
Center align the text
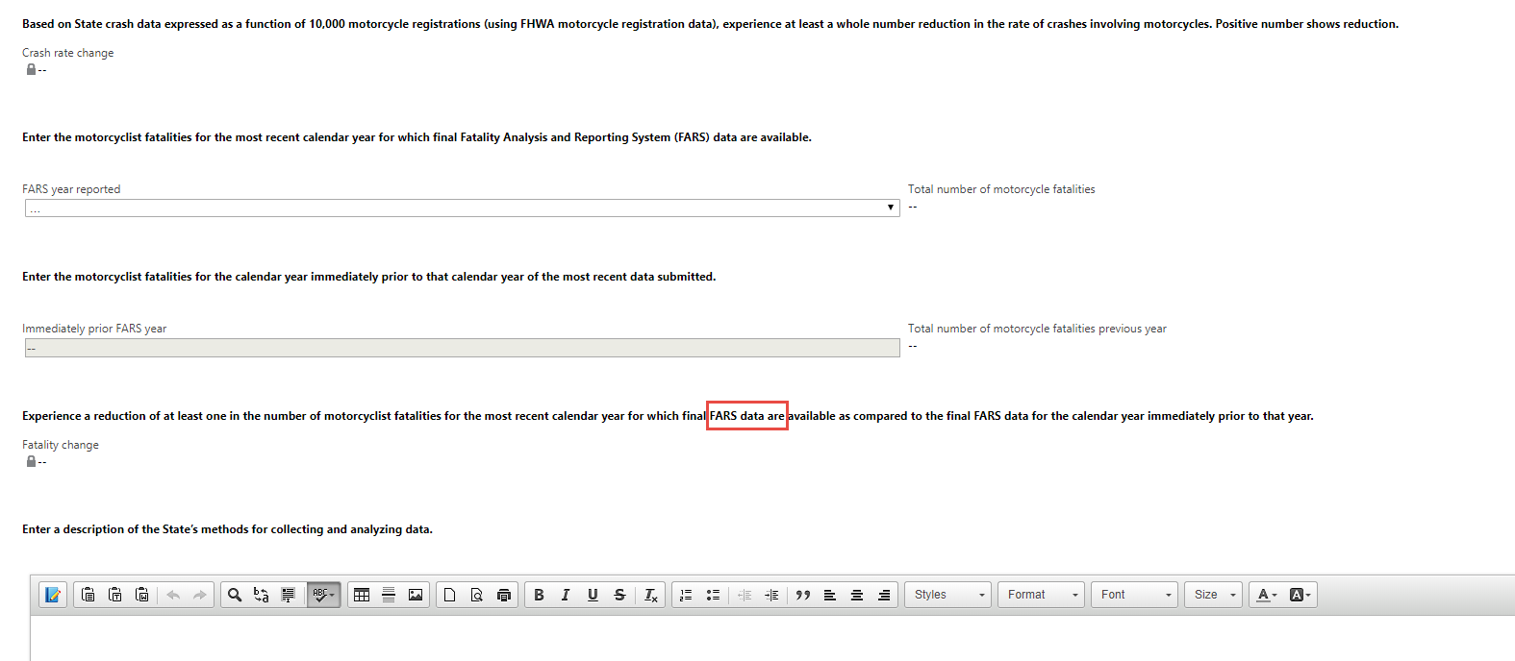tap(857, 595)
